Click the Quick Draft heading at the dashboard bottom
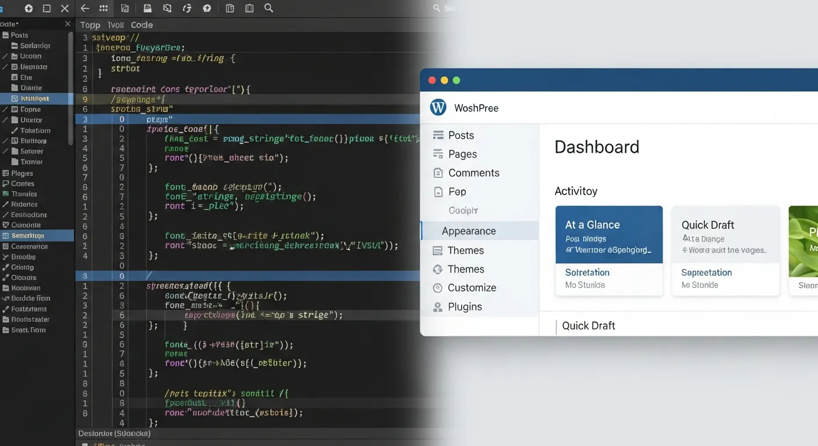Image resolution: width=818 pixels, height=446 pixels. (x=589, y=326)
